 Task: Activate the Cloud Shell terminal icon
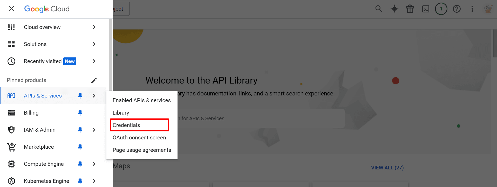click(426, 9)
